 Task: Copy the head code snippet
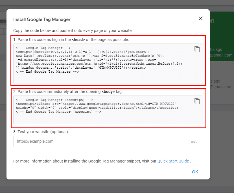pyautogui.click(x=197, y=49)
